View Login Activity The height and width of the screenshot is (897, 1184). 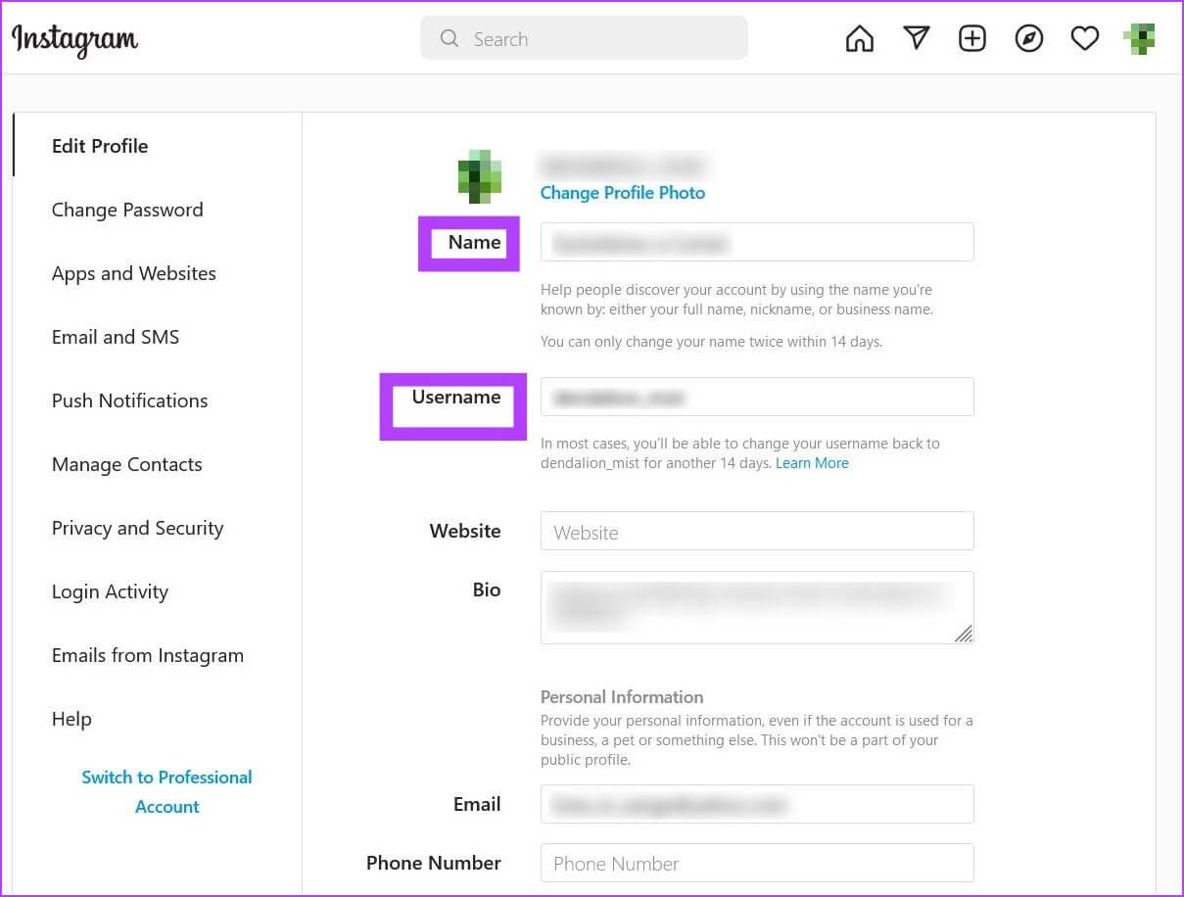110,591
